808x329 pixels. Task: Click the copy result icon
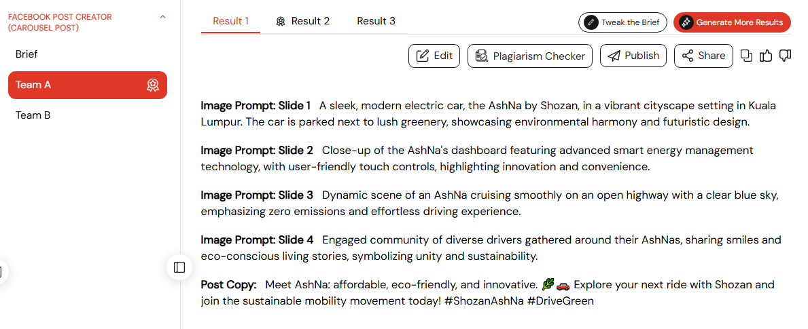pyautogui.click(x=746, y=56)
